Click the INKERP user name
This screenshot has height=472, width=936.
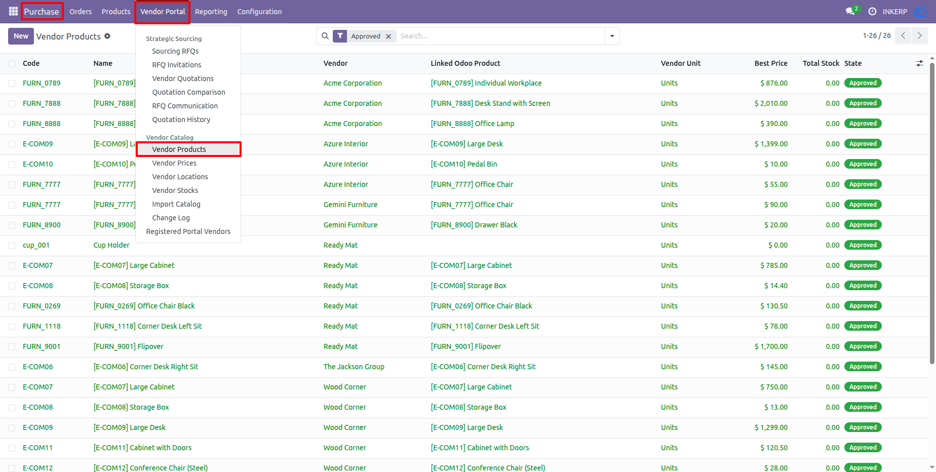pos(895,11)
